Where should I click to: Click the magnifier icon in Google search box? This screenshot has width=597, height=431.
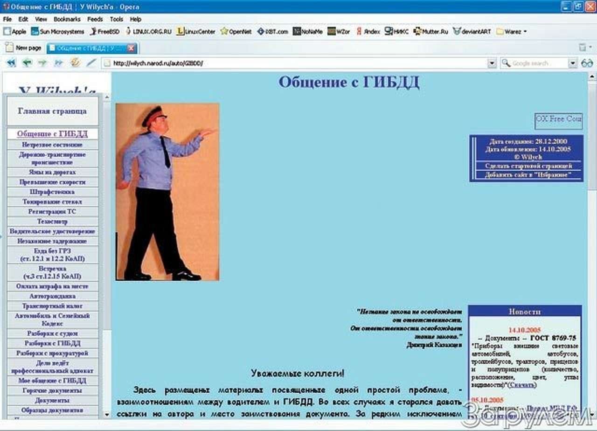point(504,63)
